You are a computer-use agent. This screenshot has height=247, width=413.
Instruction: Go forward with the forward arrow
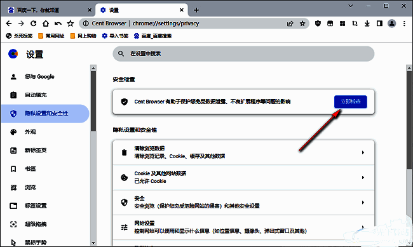pyautogui.click(x=21, y=23)
